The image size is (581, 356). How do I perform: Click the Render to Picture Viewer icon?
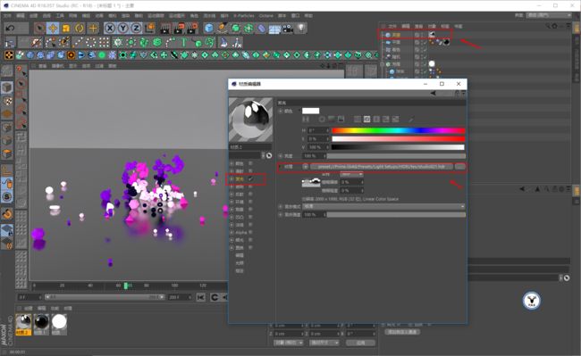point(179,28)
